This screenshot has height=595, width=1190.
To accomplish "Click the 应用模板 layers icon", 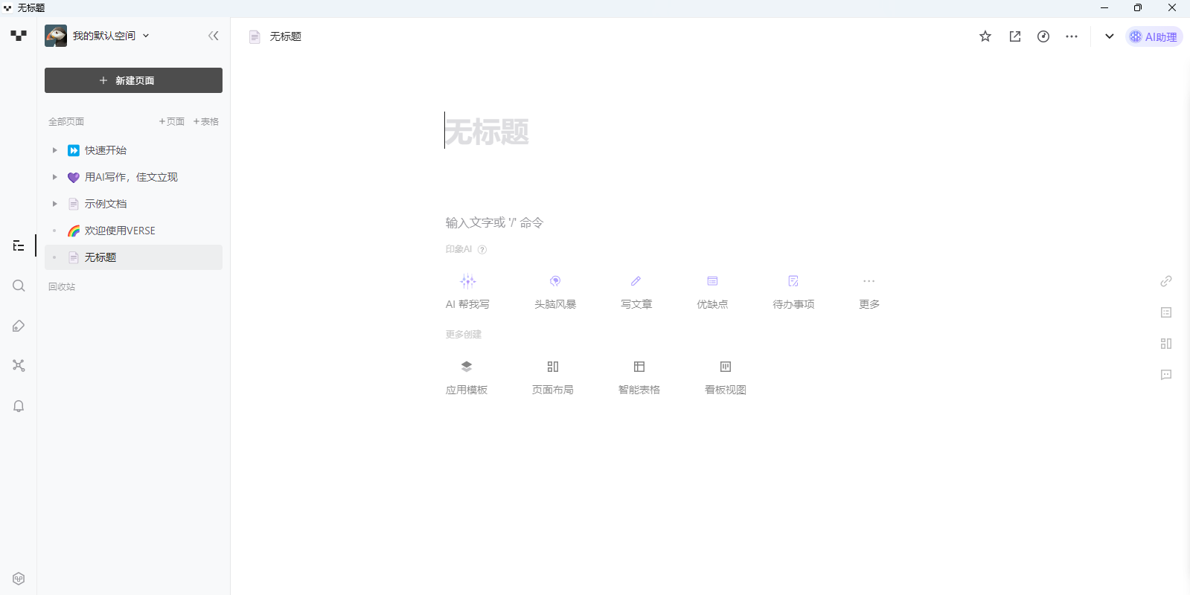I will tap(467, 367).
